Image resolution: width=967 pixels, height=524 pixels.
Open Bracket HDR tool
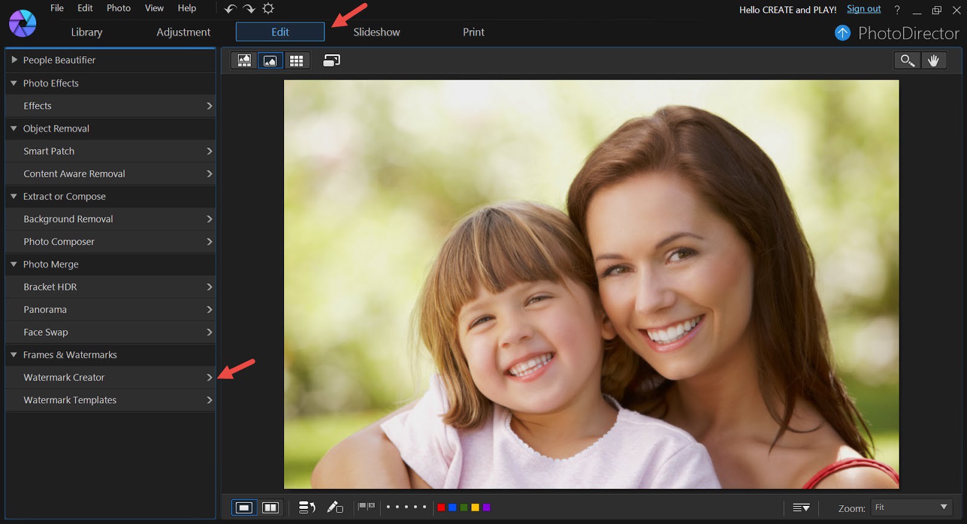(x=110, y=287)
